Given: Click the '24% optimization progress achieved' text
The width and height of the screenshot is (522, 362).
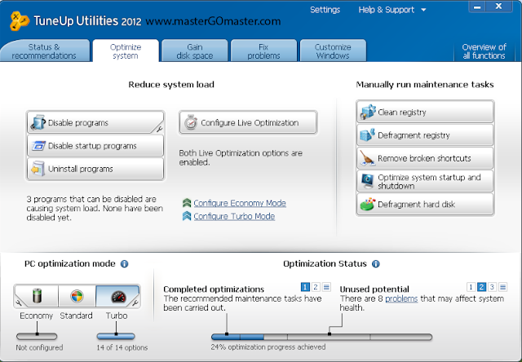Looking at the screenshot, I should [268, 347].
